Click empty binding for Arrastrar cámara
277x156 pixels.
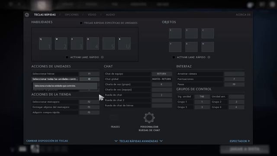click(x=234, y=74)
